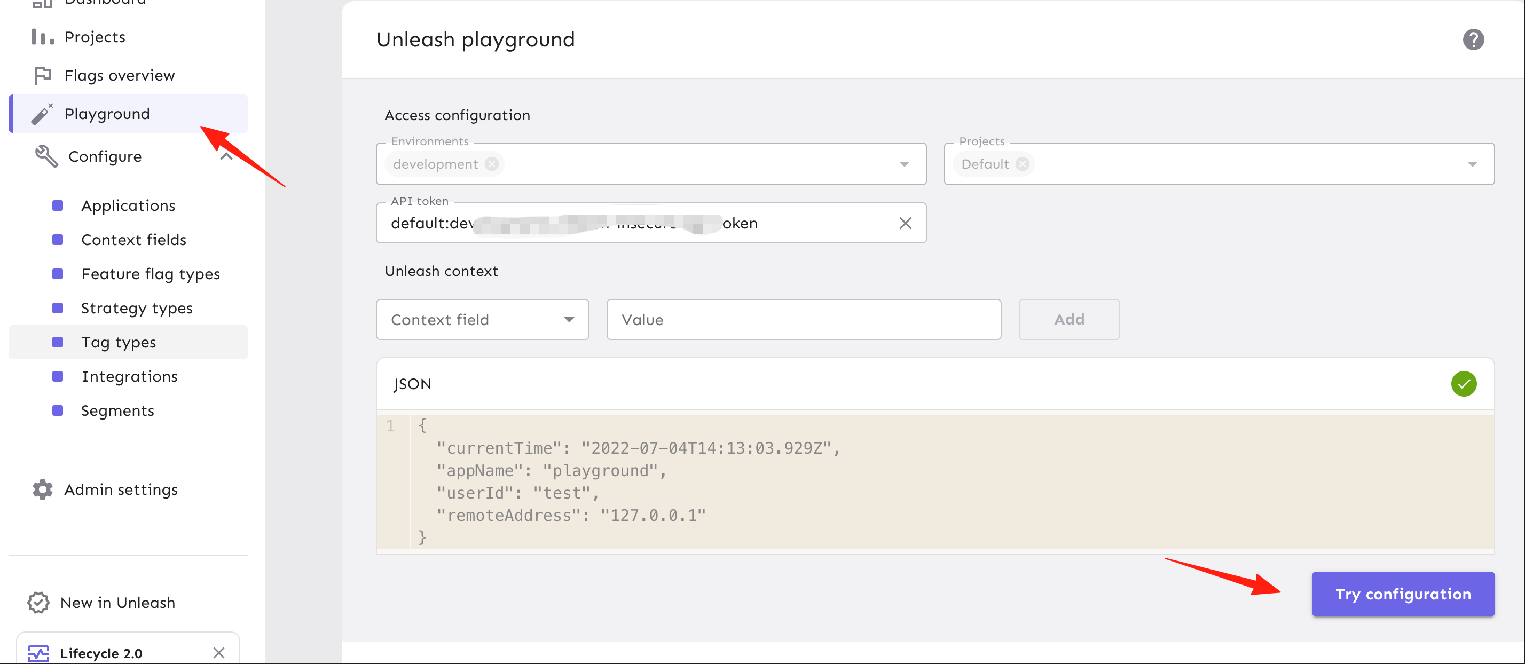
Task: Click the Feature flag types bullet icon
Action: click(58, 274)
